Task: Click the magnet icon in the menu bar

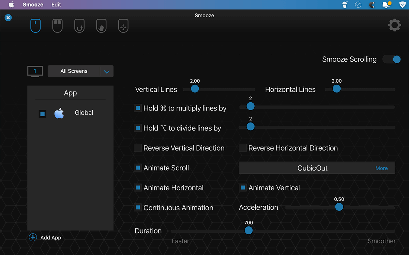Action: point(372,5)
